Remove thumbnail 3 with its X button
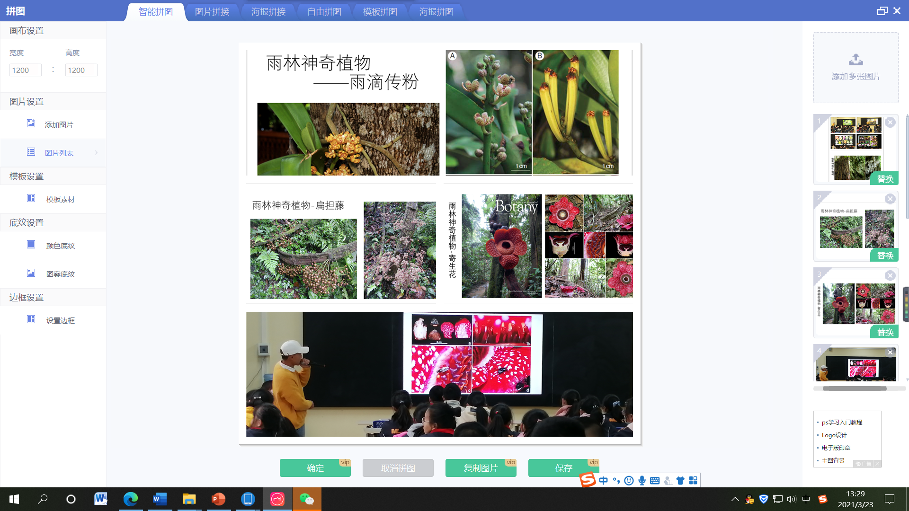The width and height of the screenshot is (909, 511). (890, 275)
